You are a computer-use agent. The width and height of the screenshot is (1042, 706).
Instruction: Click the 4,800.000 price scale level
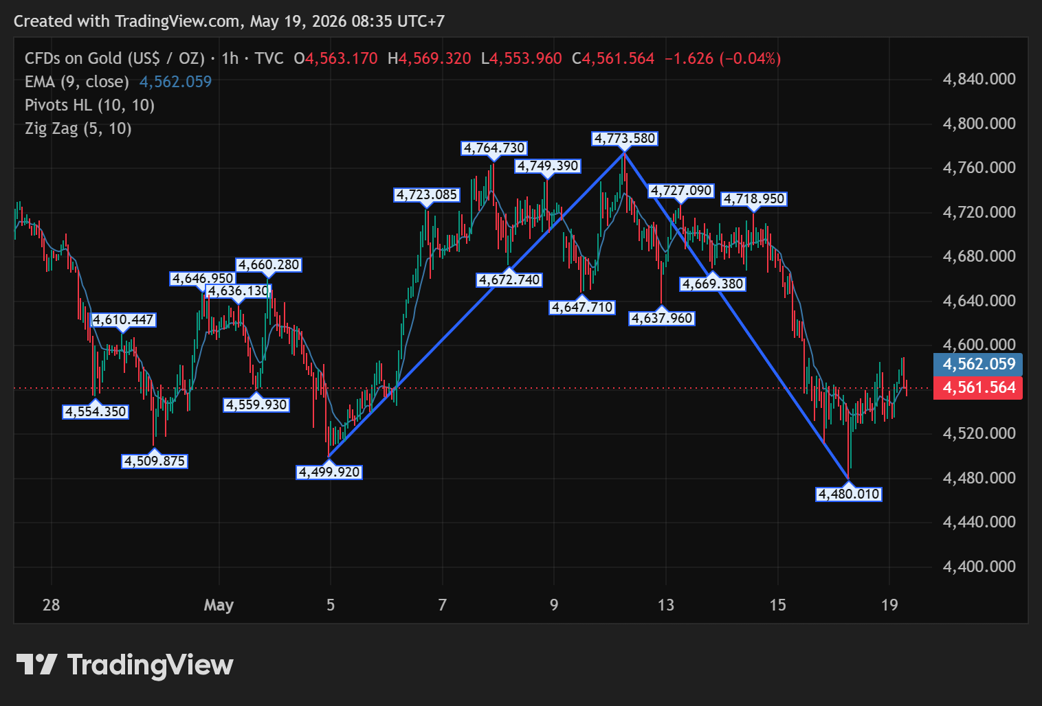tap(979, 124)
